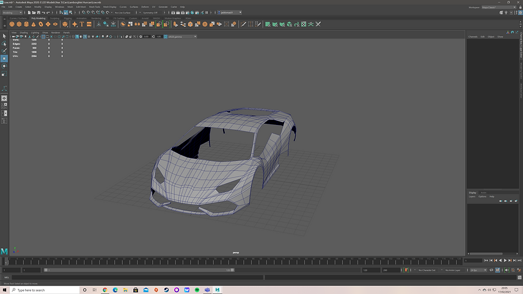This screenshot has width=523, height=294.
Task: Click the Multi-Cut knife shelf icon
Action: 243,24
